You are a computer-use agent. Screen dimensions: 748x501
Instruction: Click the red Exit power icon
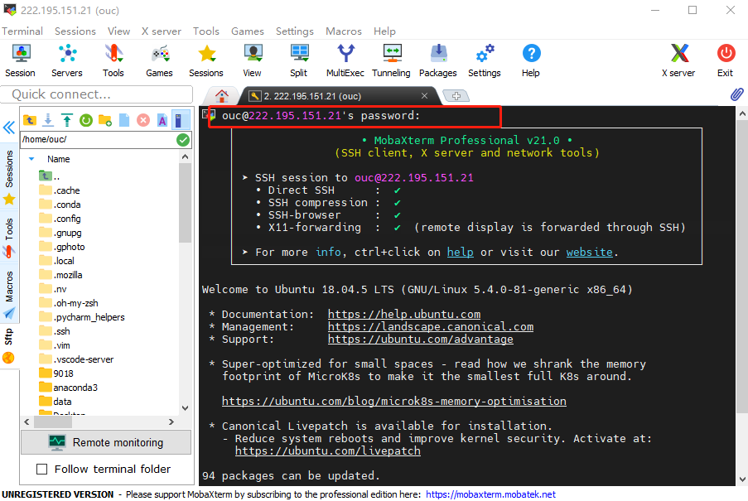click(x=726, y=60)
